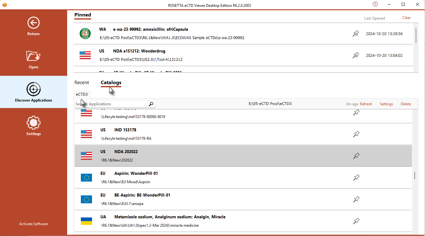Click US flag of NDA a151212 Wonderdrug
The width and height of the screenshot is (425, 236).
(85, 55)
